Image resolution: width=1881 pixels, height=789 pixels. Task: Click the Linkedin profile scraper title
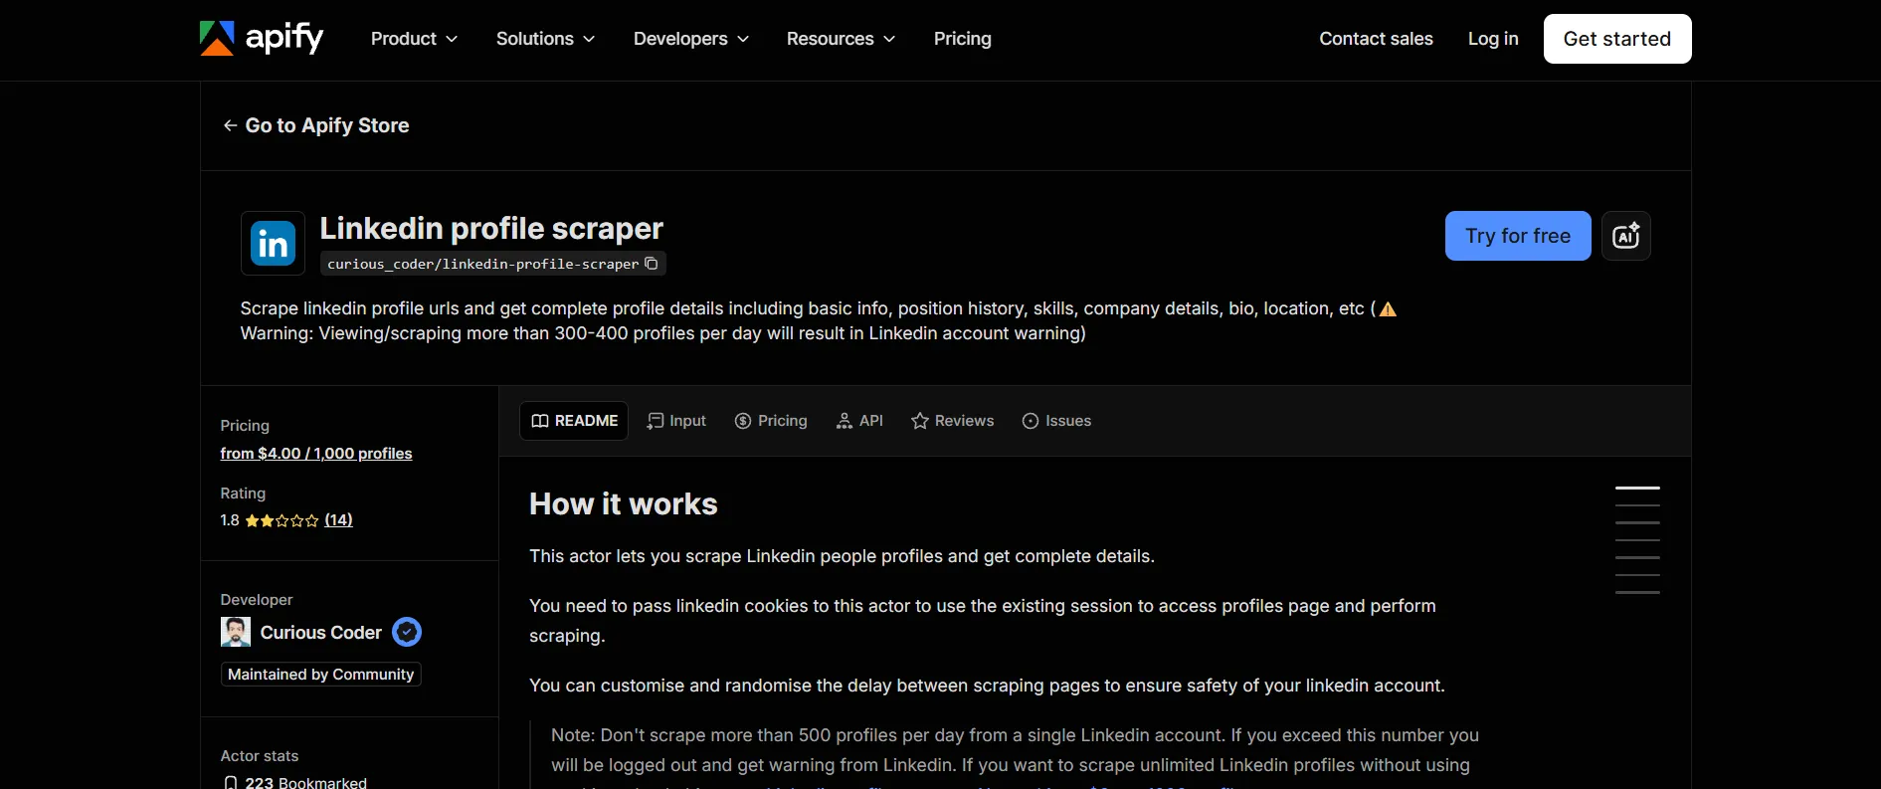coord(491,229)
